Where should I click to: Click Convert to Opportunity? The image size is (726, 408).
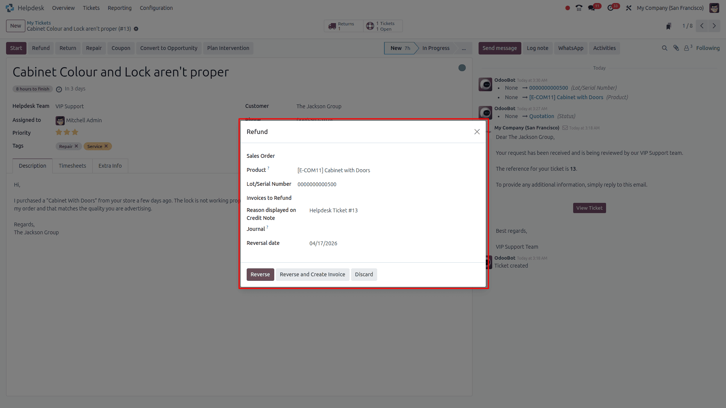tap(169, 48)
